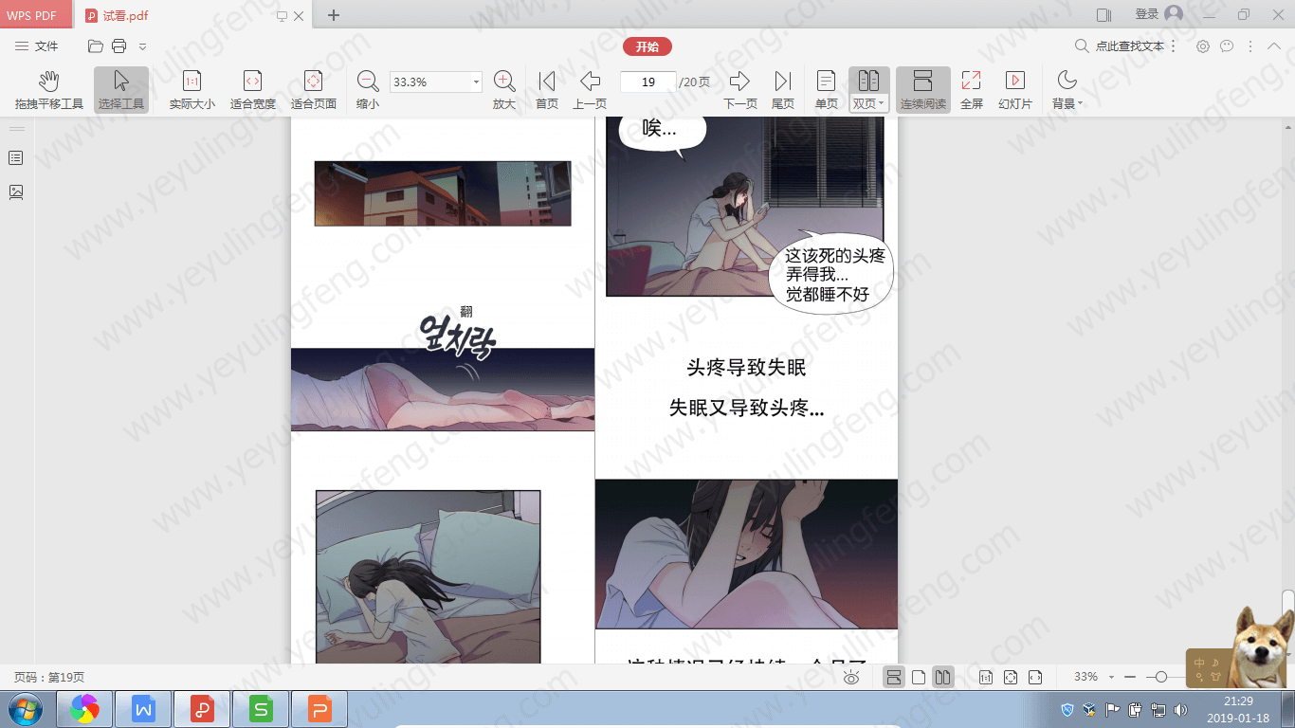1295x728 pixels.
Task: Open the search options dots beside 点此查找文本
Action: click(1174, 46)
